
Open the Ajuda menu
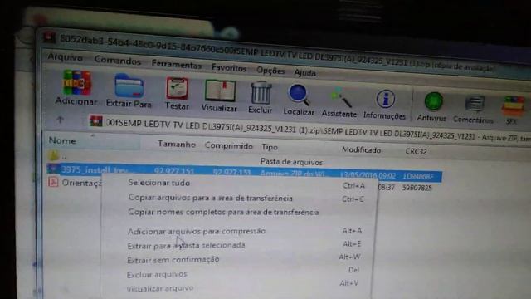[304, 72]
